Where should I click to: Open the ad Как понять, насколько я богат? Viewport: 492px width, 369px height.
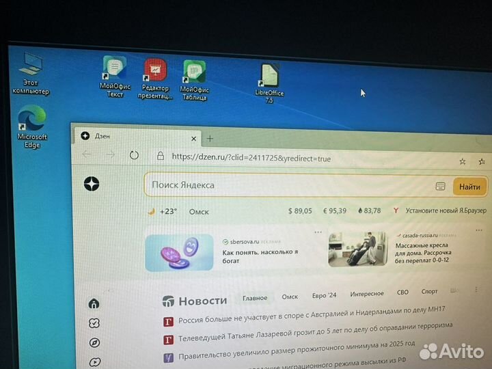(260, 256)
